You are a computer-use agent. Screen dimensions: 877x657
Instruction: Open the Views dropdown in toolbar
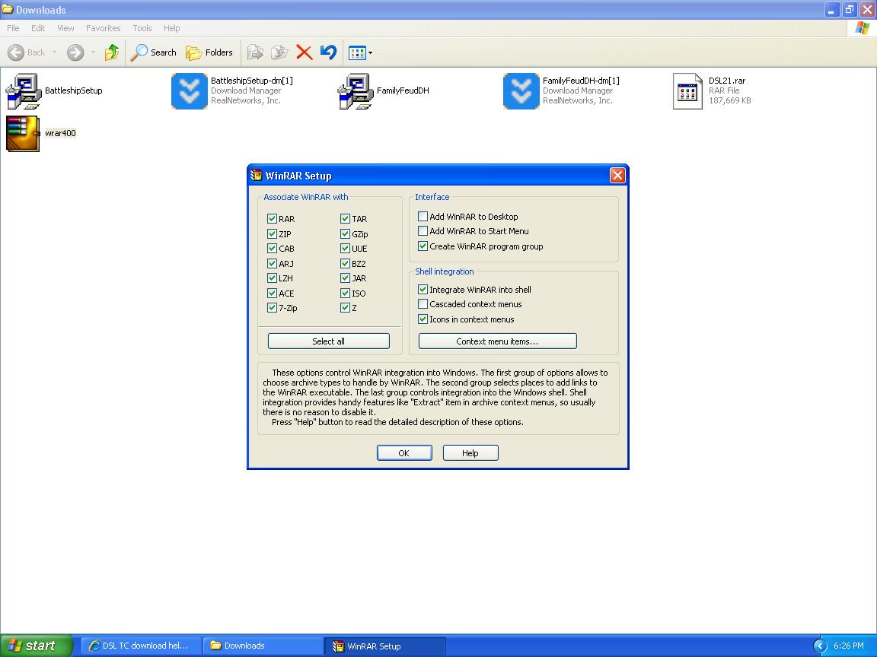(360, 53)
